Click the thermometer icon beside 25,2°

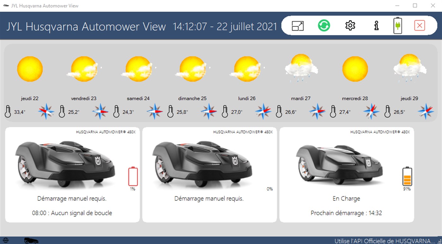point(62,112)
